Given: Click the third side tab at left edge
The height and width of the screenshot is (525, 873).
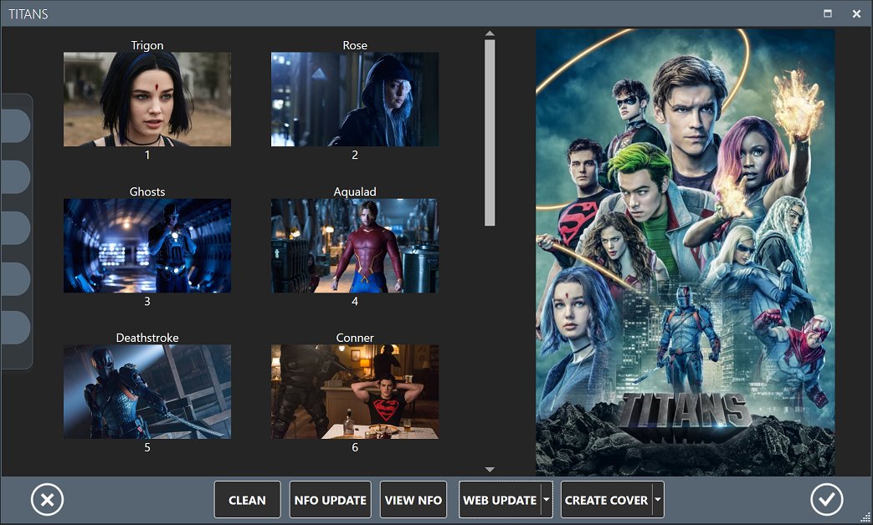Looking at the screenshot, I should pos(15,227).
